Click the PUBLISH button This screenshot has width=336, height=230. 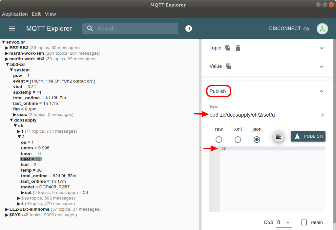(x=308, y=136)
